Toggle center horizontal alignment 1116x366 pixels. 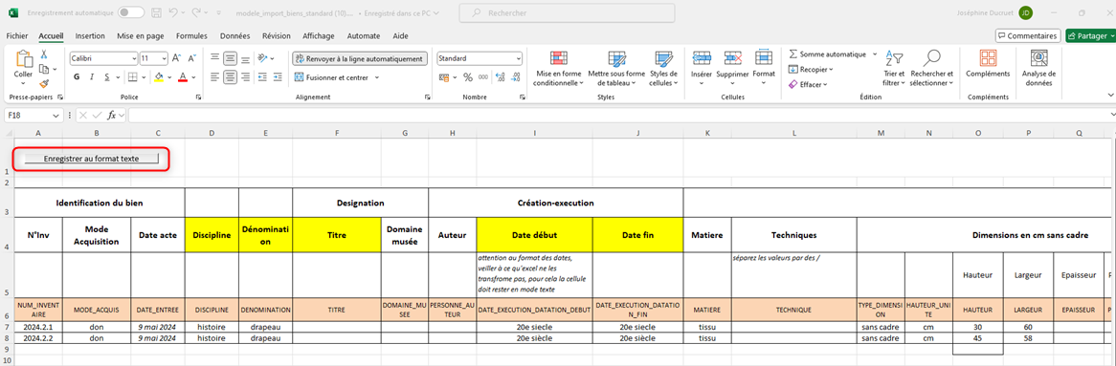point(231,76)
